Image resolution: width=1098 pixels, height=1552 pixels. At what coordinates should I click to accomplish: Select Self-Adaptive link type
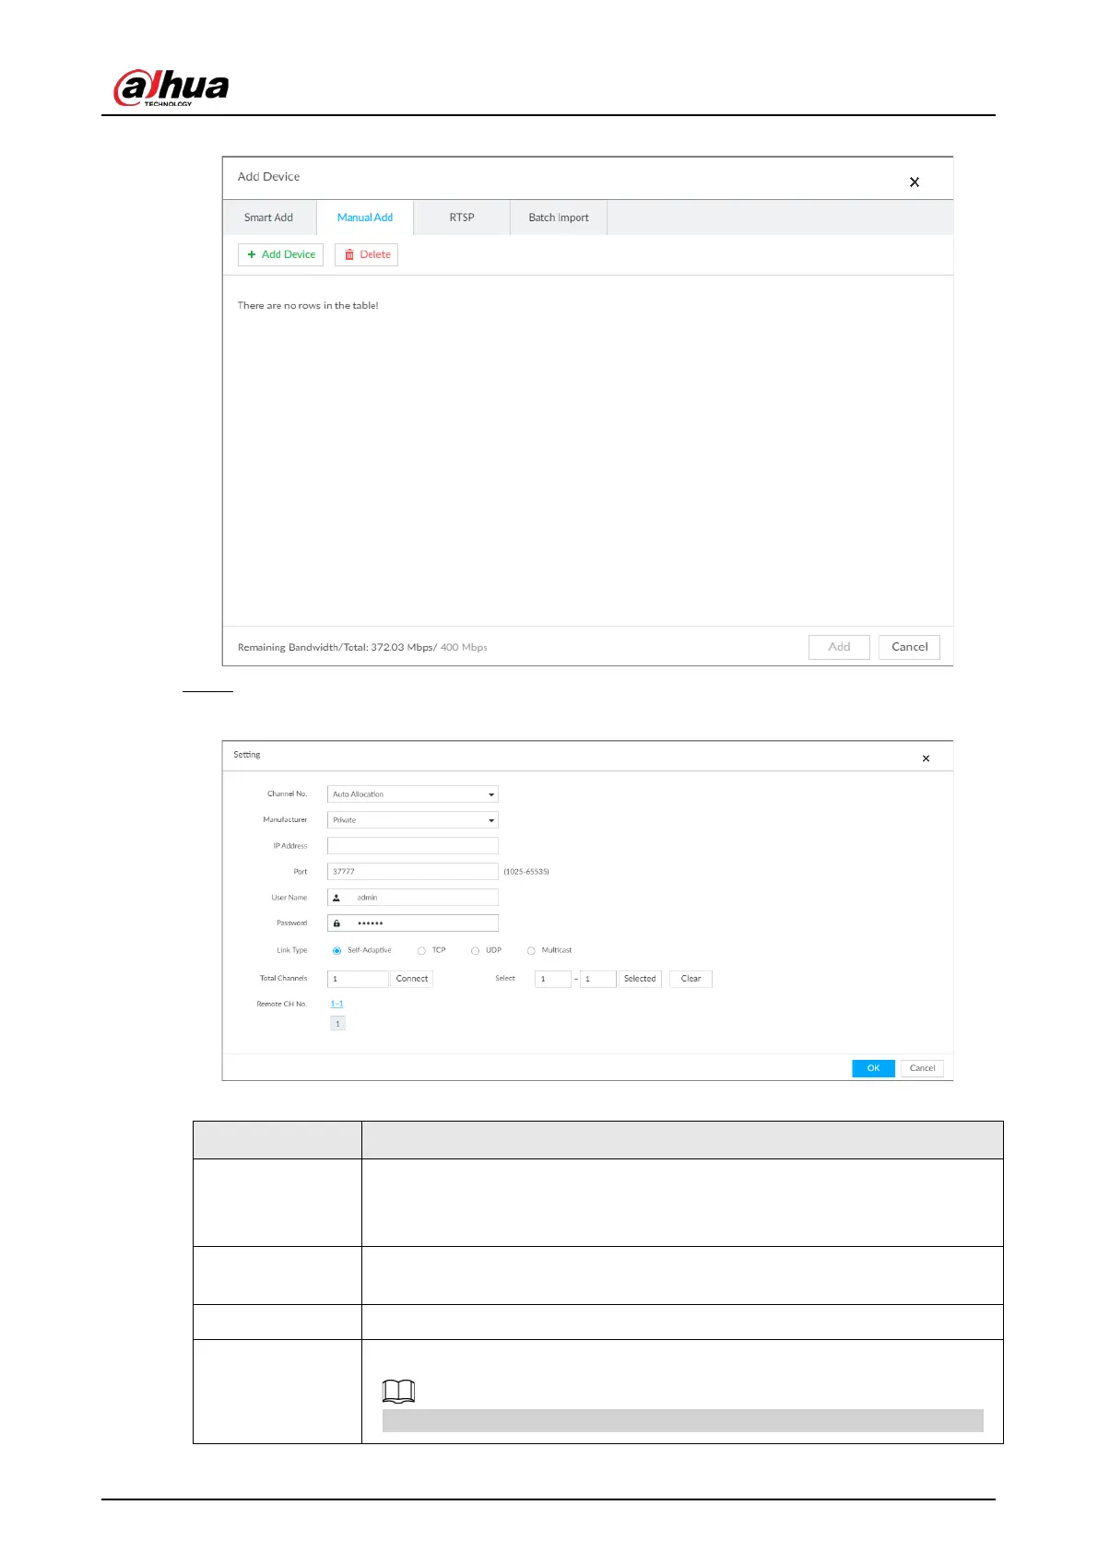337,950
